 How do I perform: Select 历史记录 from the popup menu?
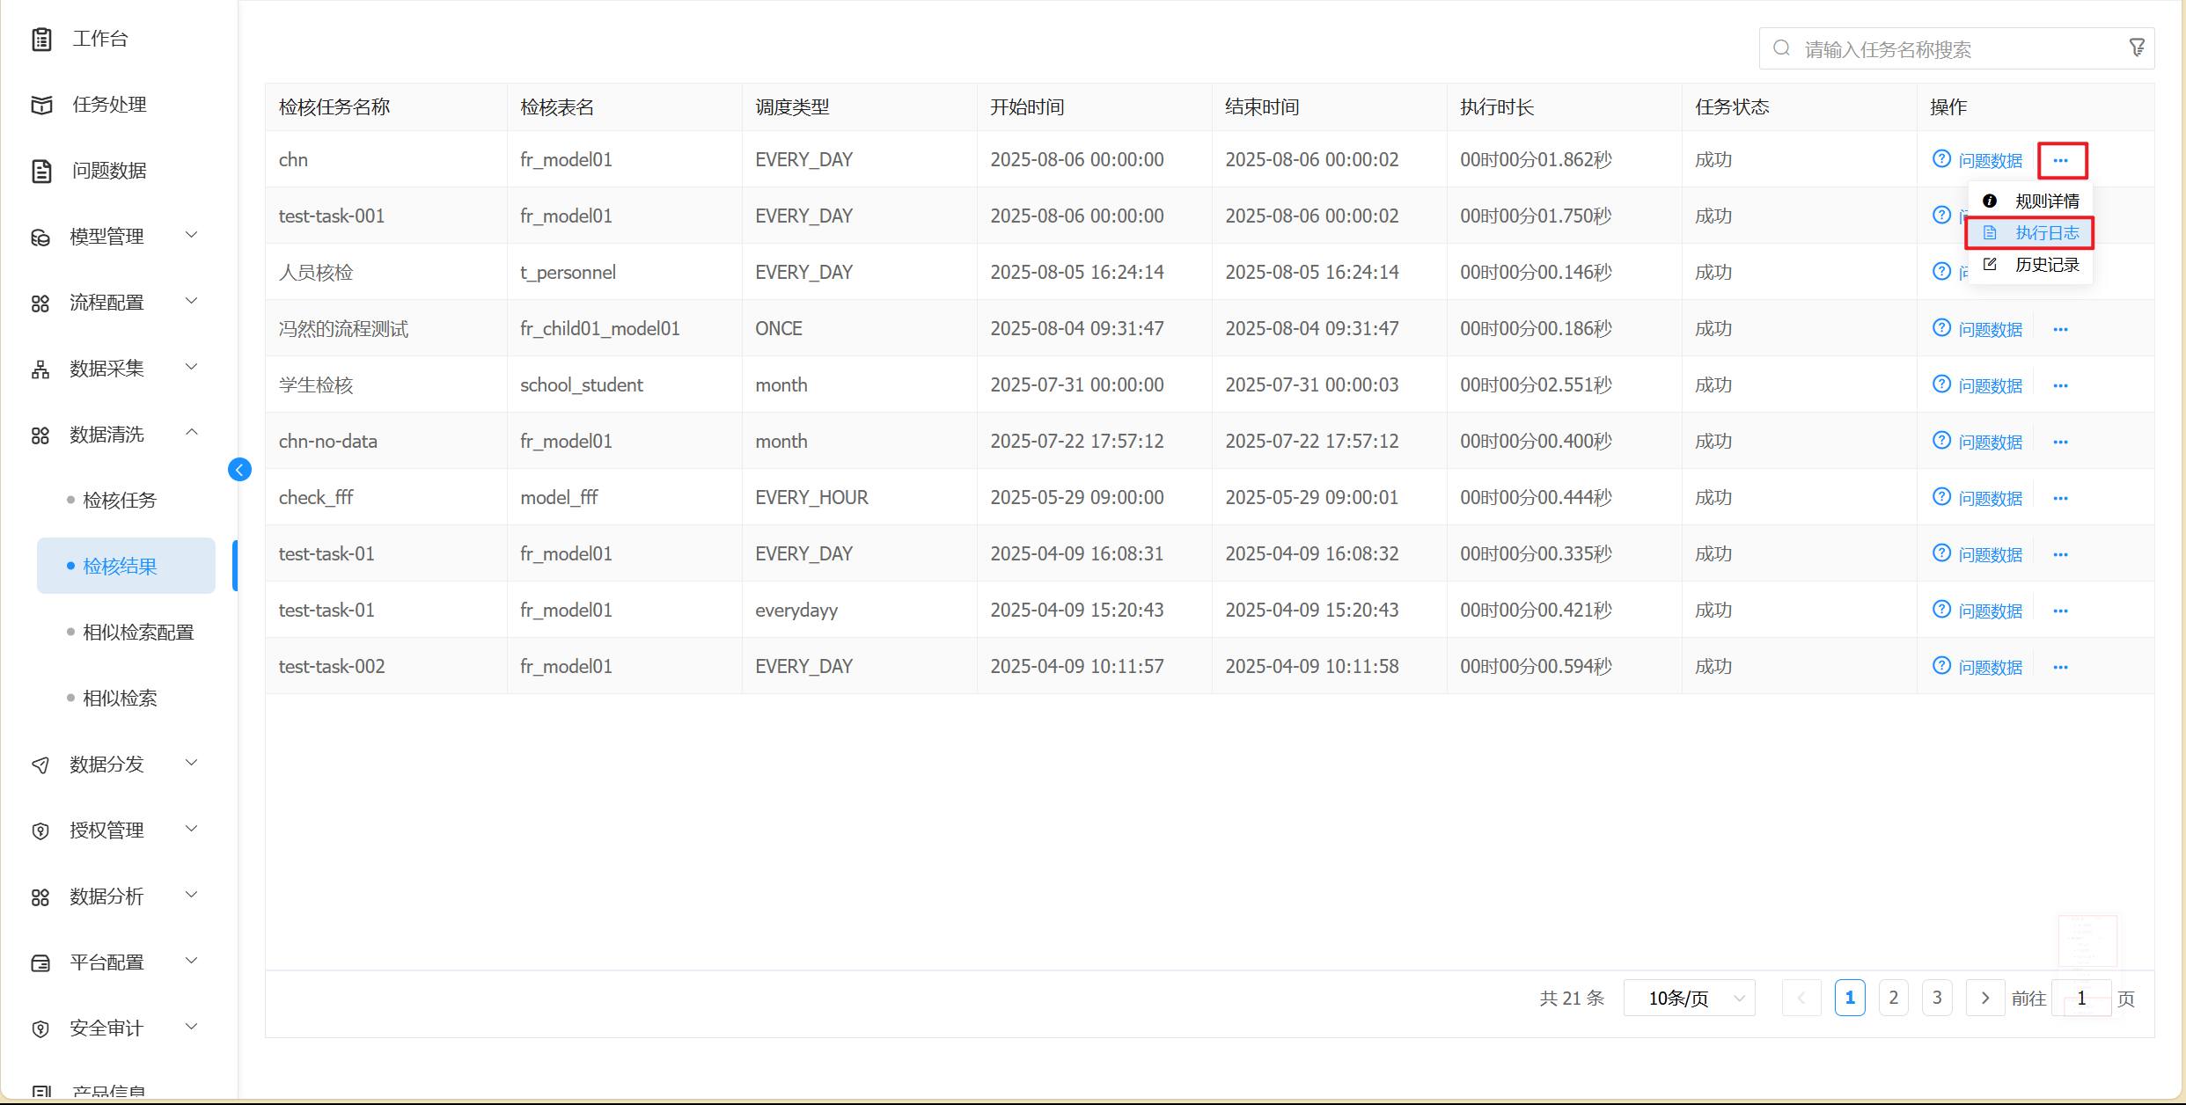[2045, 265]
